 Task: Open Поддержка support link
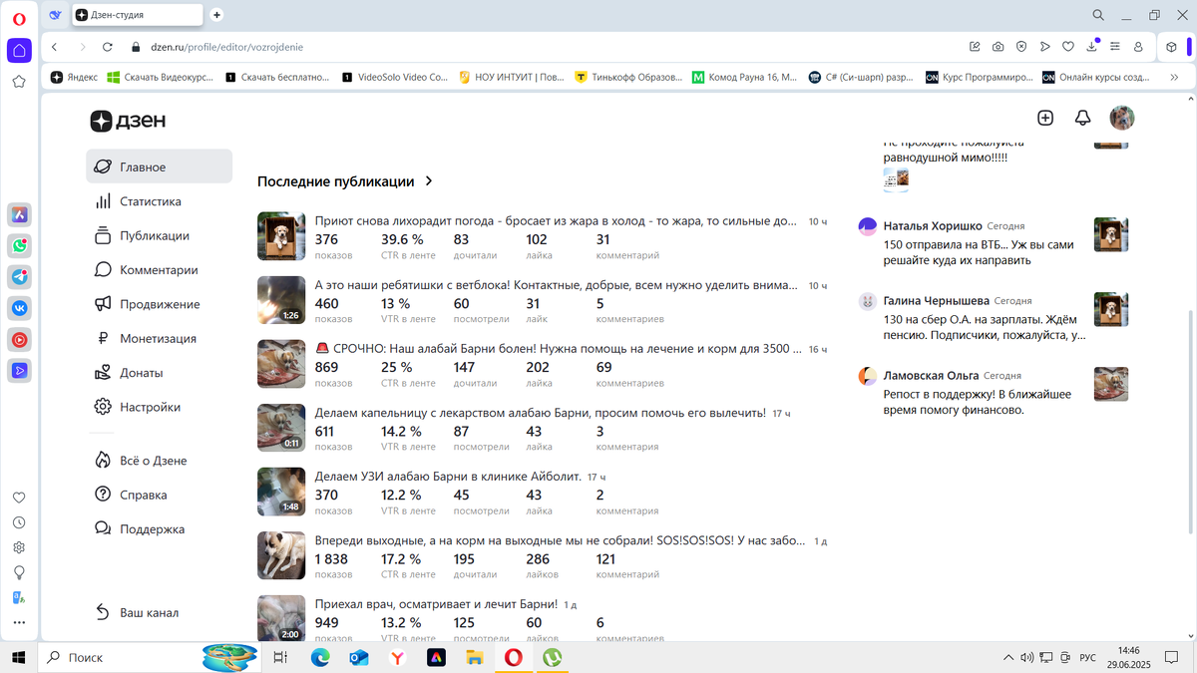160,528
